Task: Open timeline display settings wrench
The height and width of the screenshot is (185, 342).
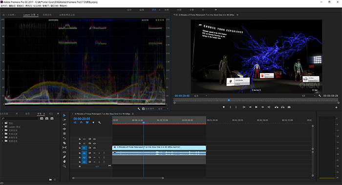Action: pos(100,123)
